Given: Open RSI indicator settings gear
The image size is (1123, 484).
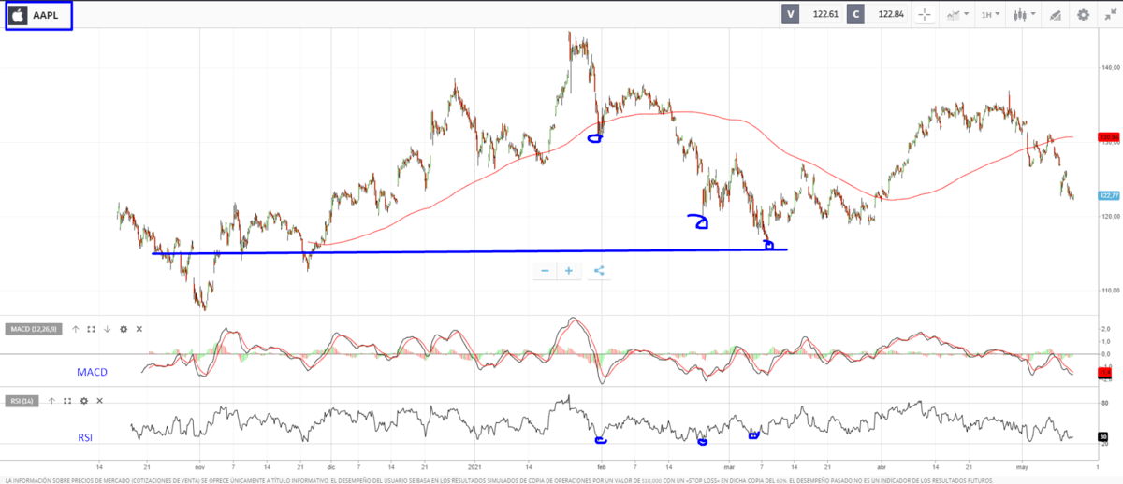Looking at the screenshot, I should (83, 400).
